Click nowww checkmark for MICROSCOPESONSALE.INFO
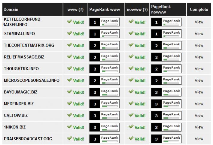Image resolution: width=213 pixels, height=145 pixels. point(131,80)
